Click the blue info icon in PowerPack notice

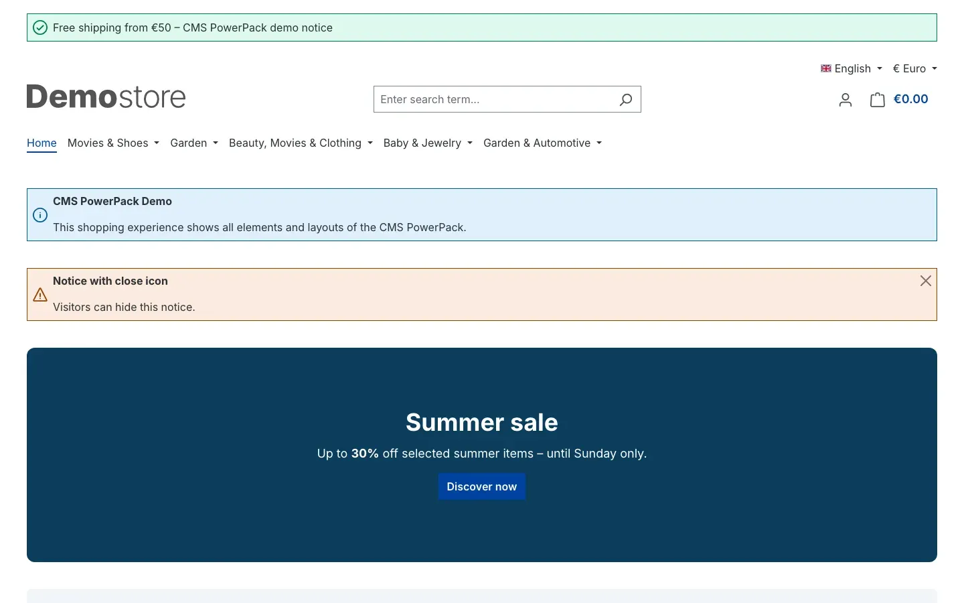pos(40,215)
